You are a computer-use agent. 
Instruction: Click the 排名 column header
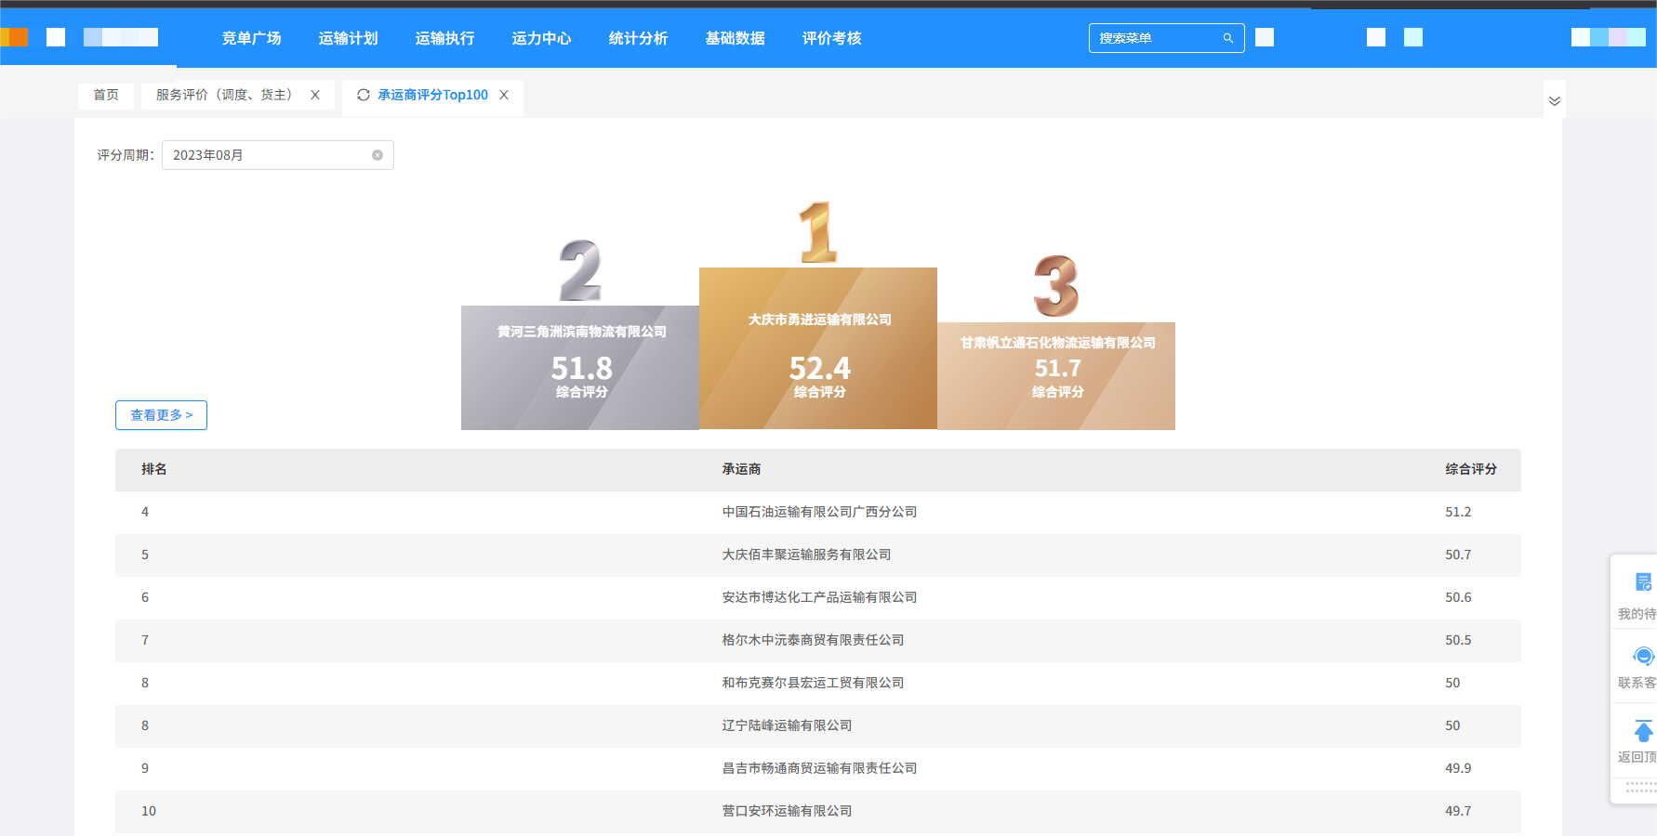point(154,469)
